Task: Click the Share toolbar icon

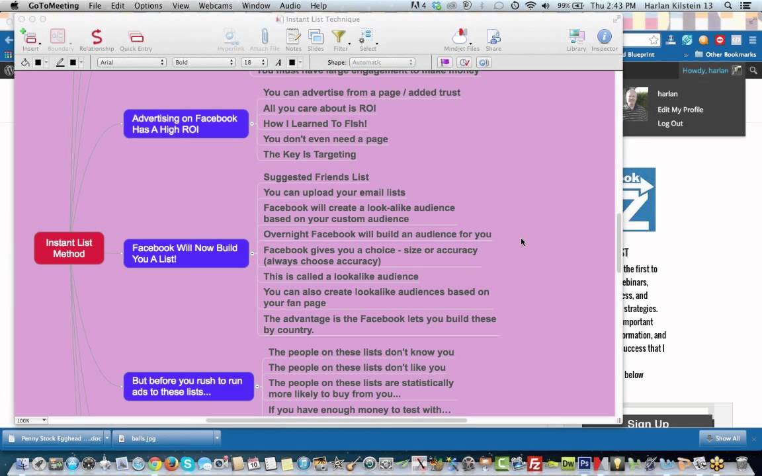Action: point(493,37)
